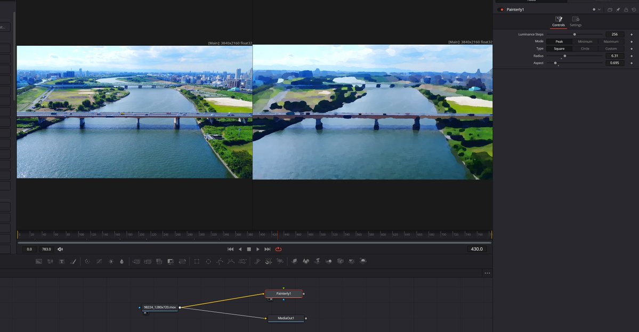Add an Image Plane 3D node

(294, 261)
